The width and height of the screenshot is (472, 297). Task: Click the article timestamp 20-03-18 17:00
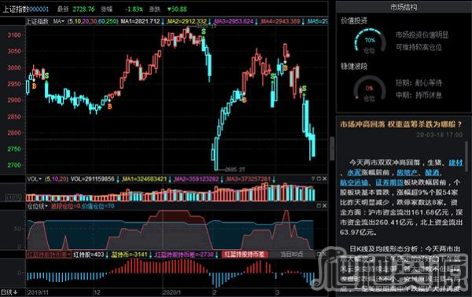tap(440, 134)
